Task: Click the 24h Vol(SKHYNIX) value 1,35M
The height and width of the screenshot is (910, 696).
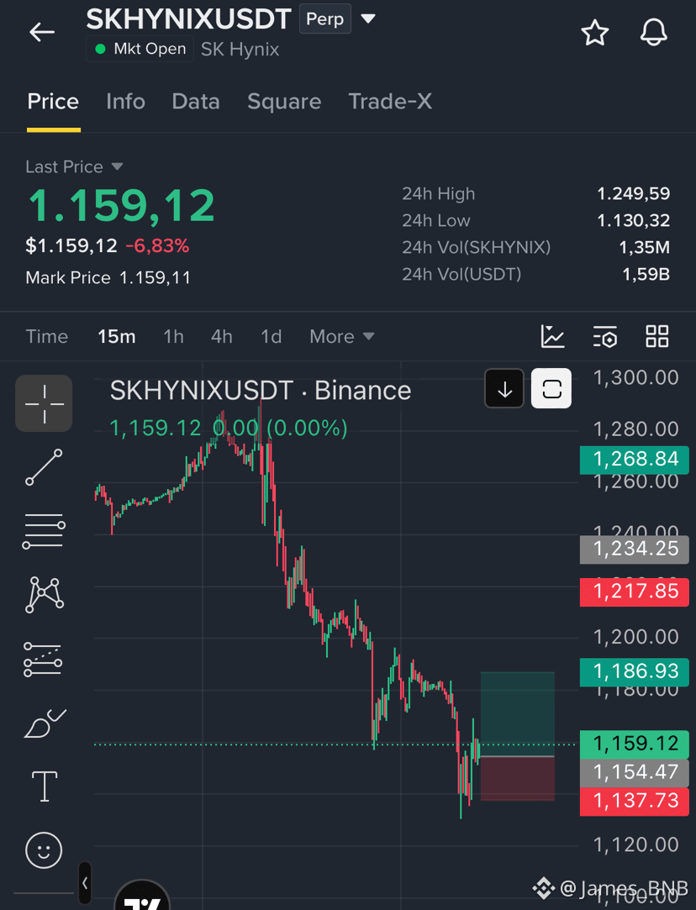Action: click(x=645, y=247)
